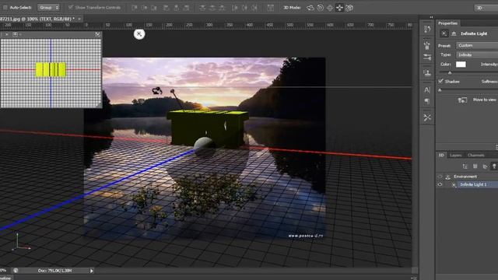Click the Coordinates icon in Properties
Image resolution: width=498 pixels, height=280 pixels.
454,33
